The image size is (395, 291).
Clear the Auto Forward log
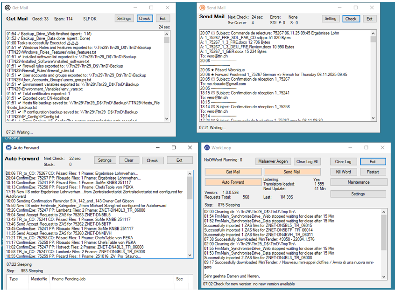click(129, 160)
